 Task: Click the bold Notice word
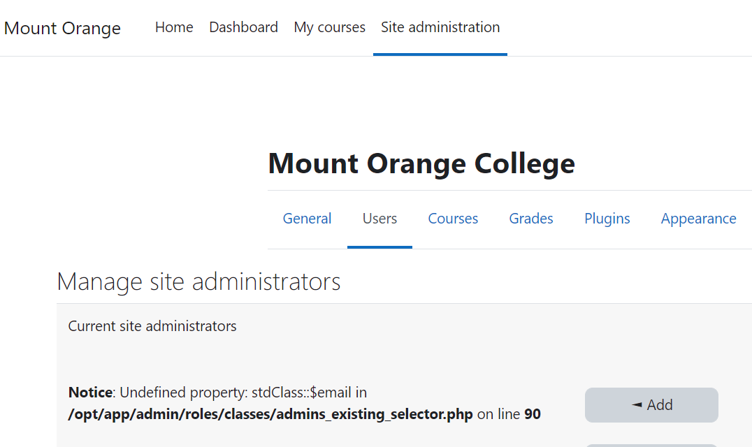[90, 393]
